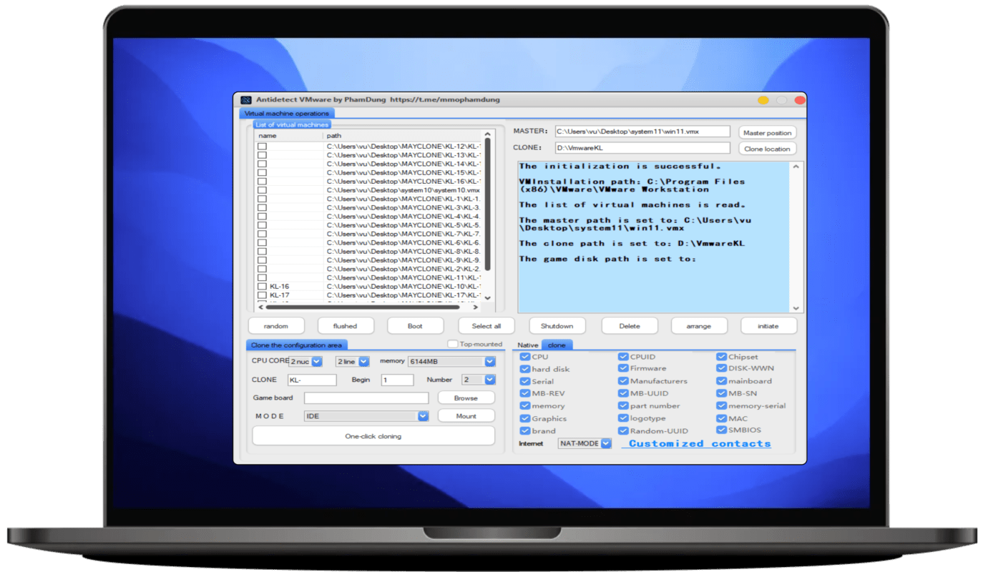
Task: Click the down arrow of the log panel scrollbar
Action: (796, 308)
